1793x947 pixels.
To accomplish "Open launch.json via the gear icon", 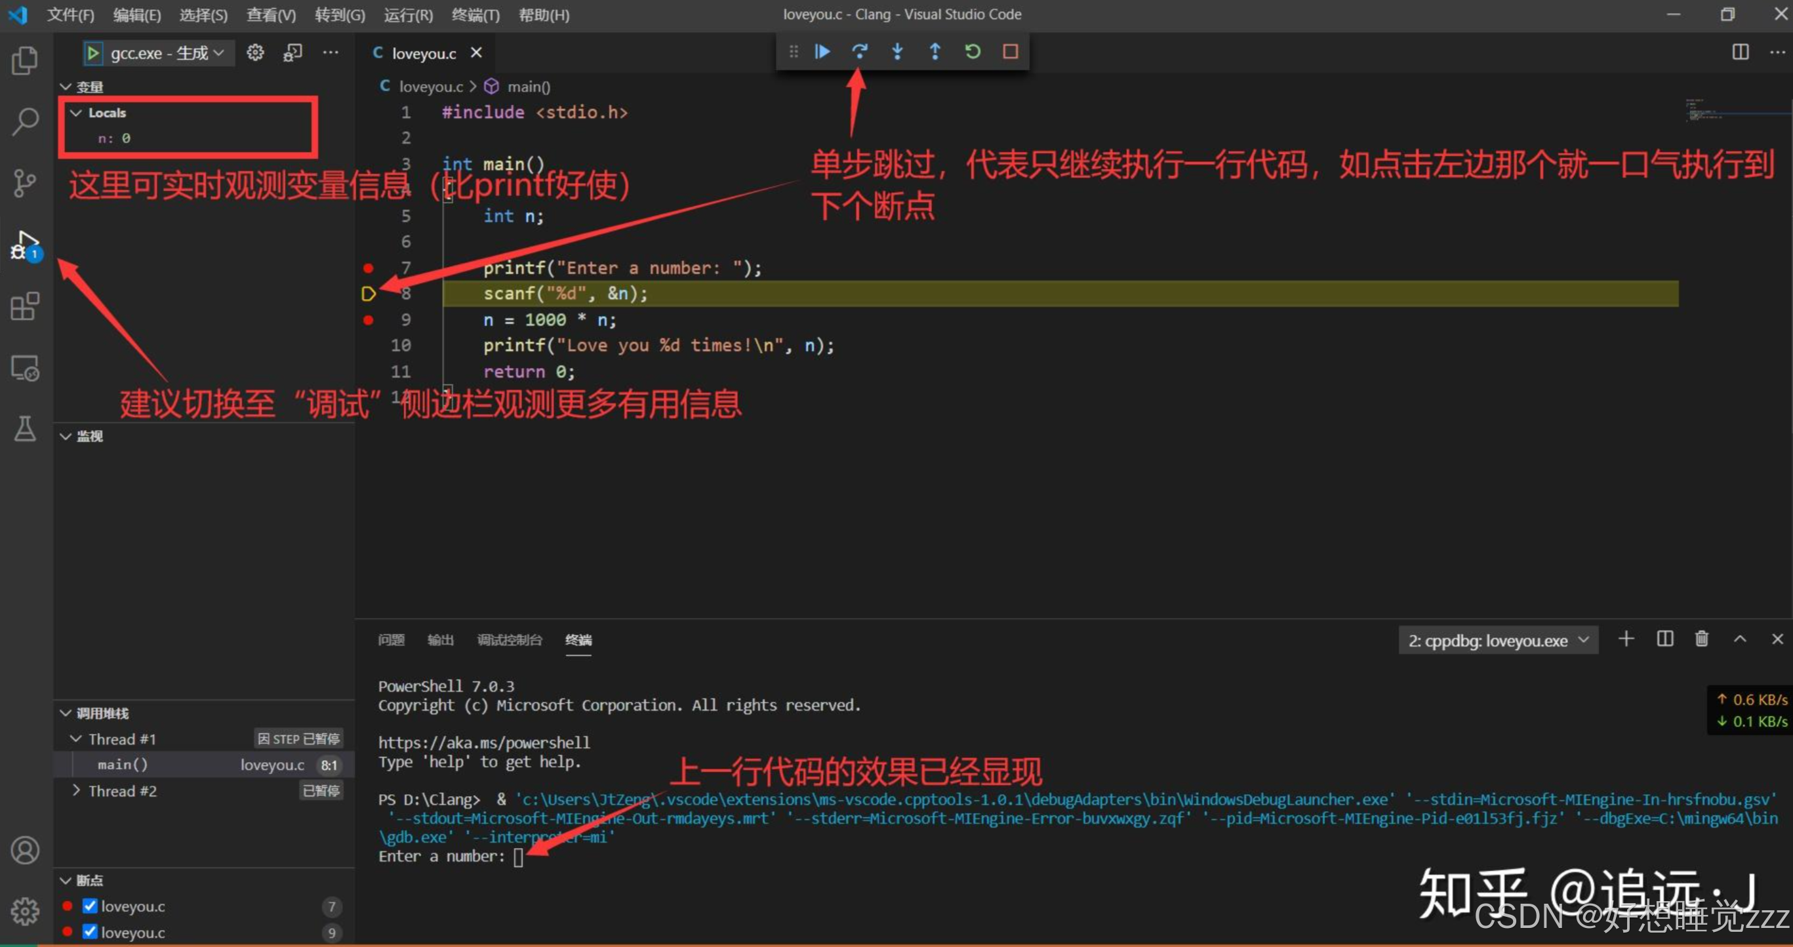I will [256, 53].
